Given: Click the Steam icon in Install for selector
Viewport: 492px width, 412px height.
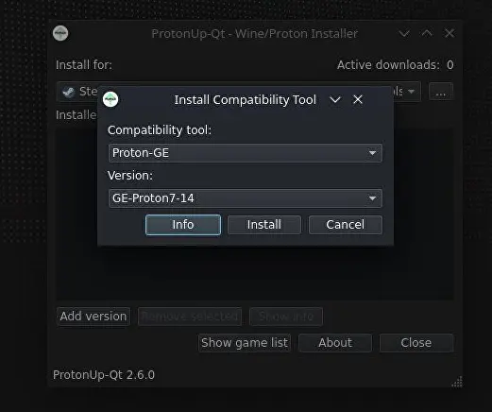Looking at the screenshot, I should tap(68, 92).
